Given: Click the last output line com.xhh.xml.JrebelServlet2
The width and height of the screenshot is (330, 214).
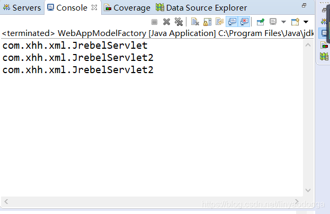Looking at the screenshot, I should click(78, 70).
